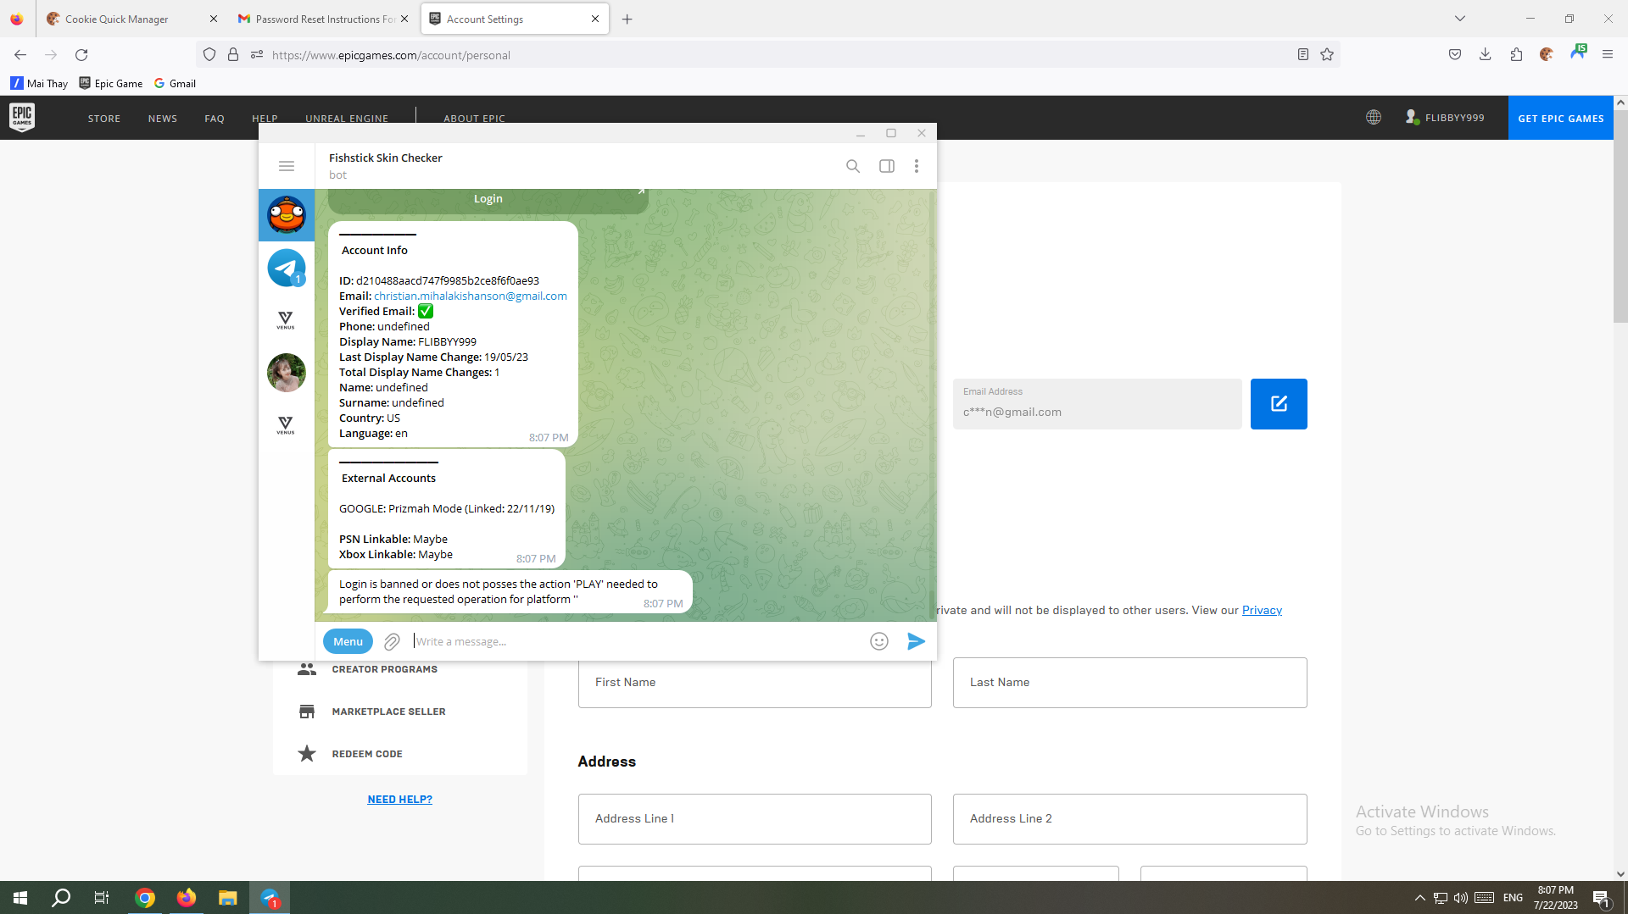
Task: Open STORE in Epic navigation
Action: click(x=104, y=119)
